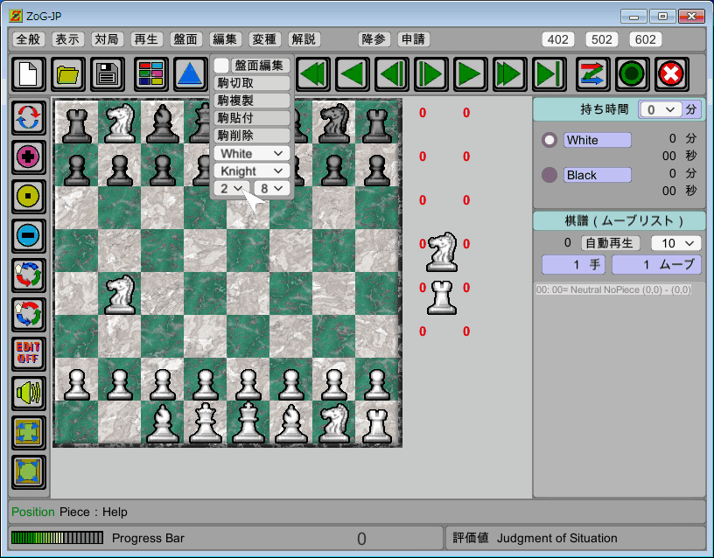
Task: Toggle sound with the speaker icon
Action: click(29, 394)
